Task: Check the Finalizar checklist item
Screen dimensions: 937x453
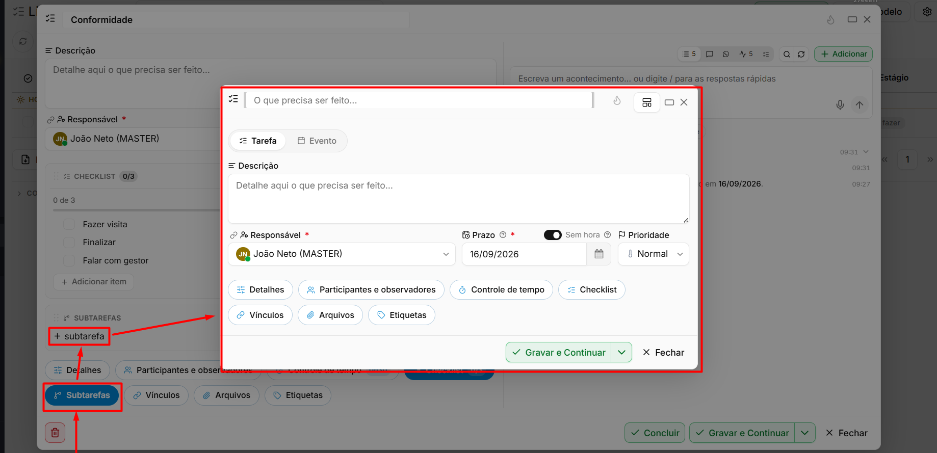Action: 69,243
